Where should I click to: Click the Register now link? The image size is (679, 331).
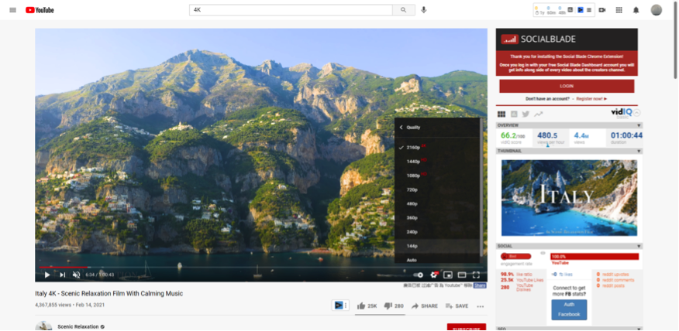[x=592, y=99]
